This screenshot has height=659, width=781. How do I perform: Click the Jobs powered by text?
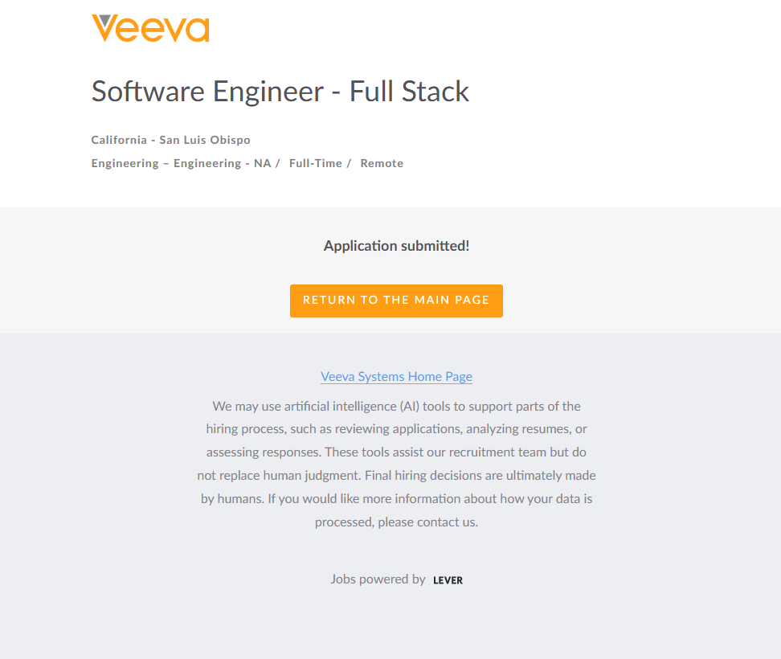coord(378,579)
